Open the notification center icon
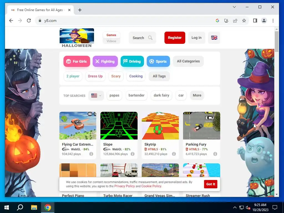 point(275,207)
